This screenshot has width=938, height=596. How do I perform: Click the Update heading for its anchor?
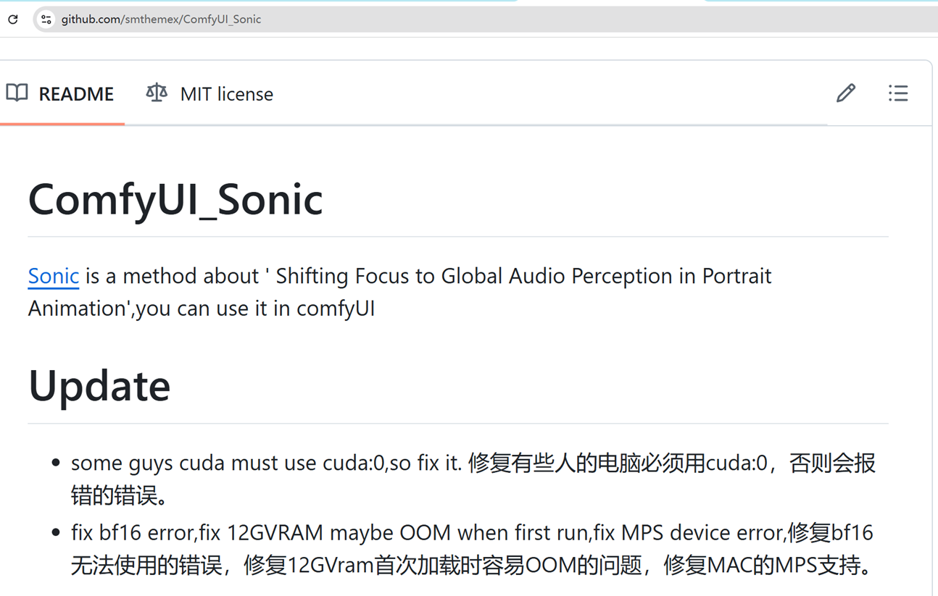pyautogui.click(x=99, y=386)
